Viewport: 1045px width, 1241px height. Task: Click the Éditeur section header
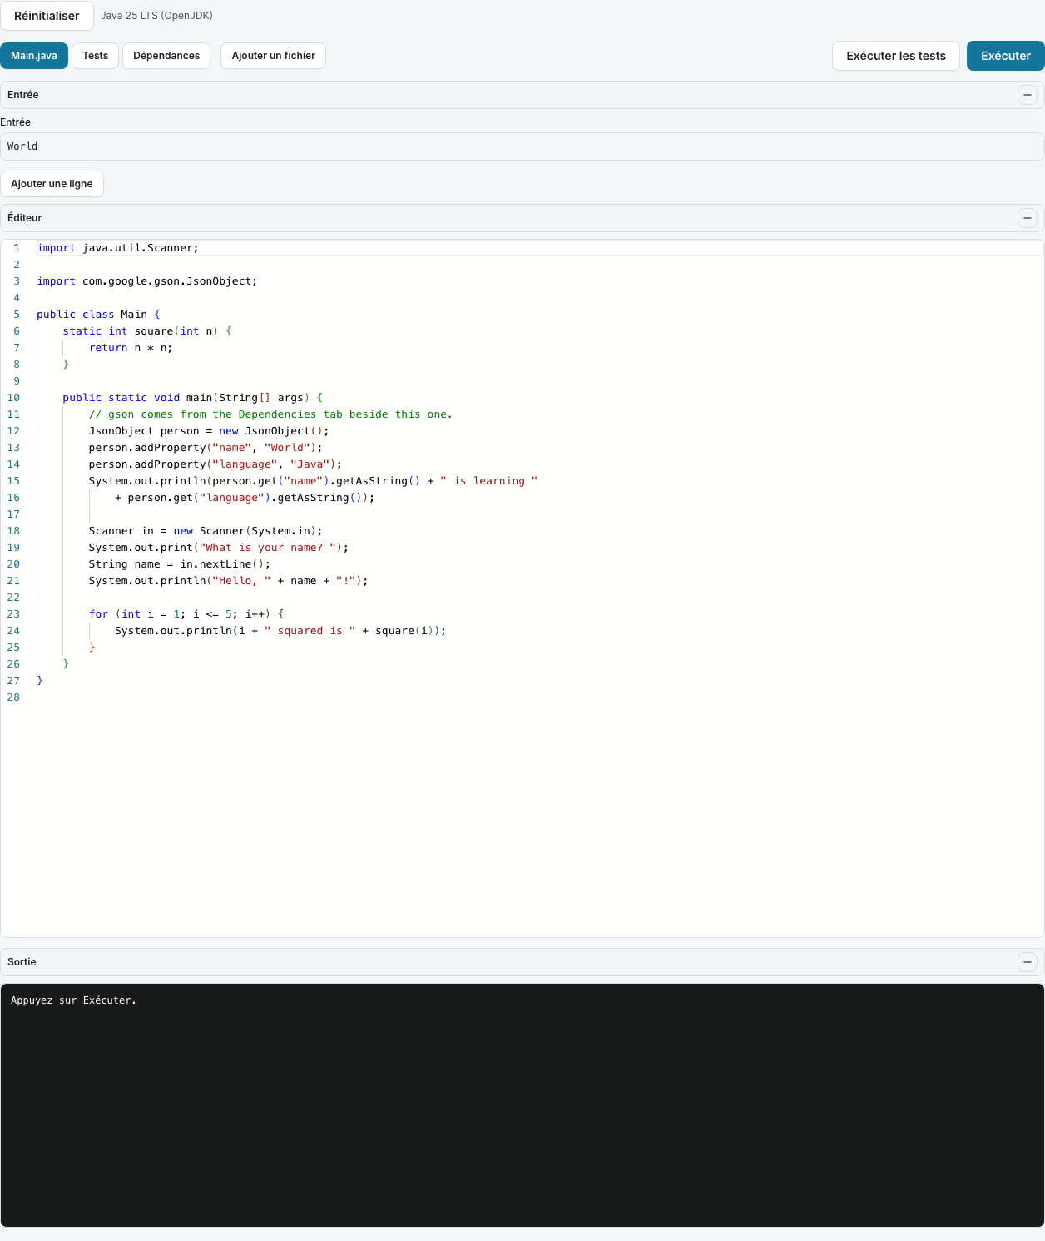click(x=522, y=218)
